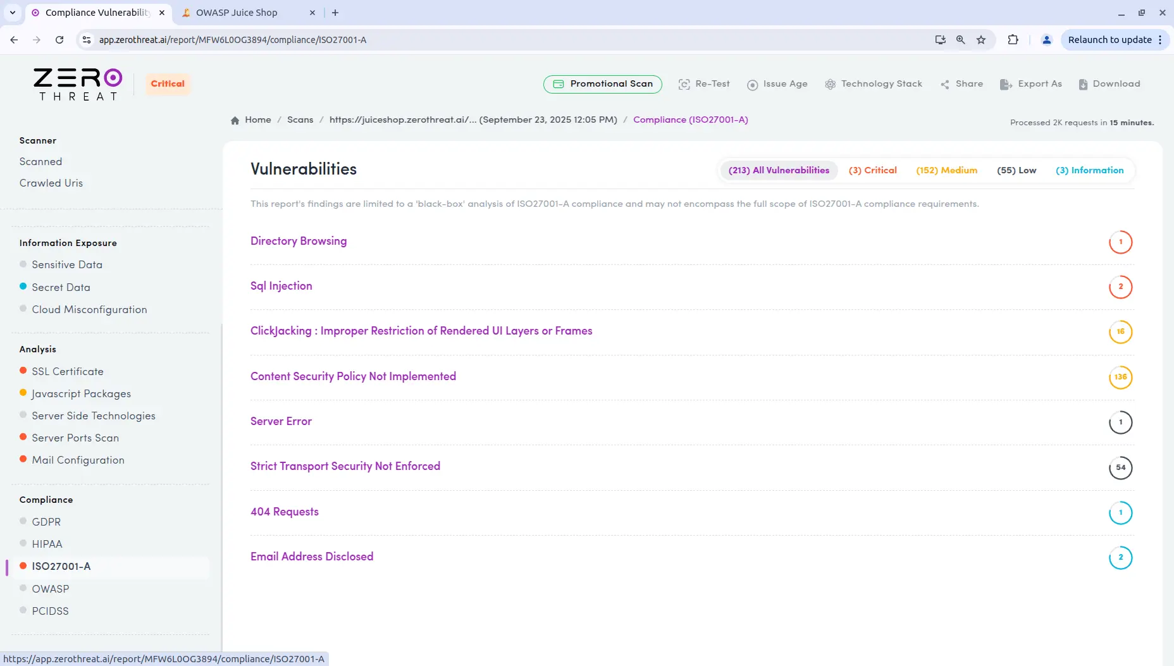Click the Server Error count circle
Image resolution: width=1174 pixels, height=666 pixels.
coord(1120,422)
